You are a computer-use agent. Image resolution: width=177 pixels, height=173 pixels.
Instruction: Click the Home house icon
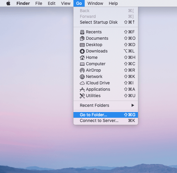click(x=82, y=57)
